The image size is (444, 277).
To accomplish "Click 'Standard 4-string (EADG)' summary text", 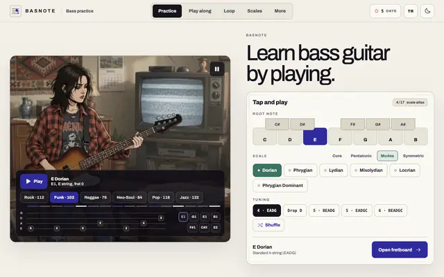I will tap(275, 253).
